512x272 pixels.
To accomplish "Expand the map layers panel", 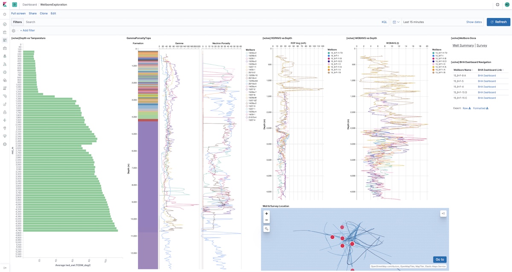I will click(x=443, y=214).
